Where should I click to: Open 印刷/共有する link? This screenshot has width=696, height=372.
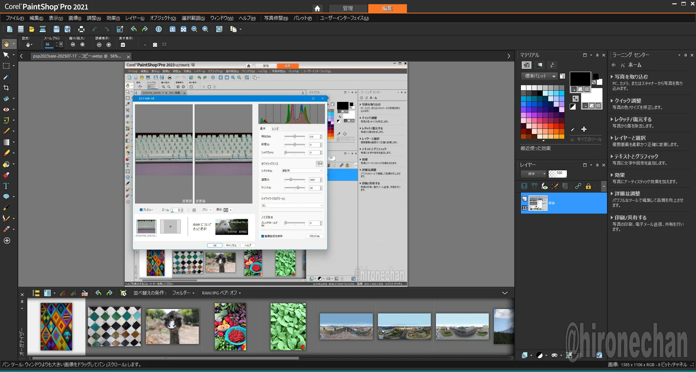pyautogui.click(x=630, y=218)
